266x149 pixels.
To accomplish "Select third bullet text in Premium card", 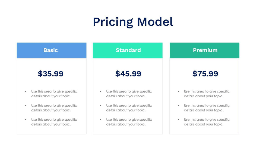I will click(x=207, y=122).
